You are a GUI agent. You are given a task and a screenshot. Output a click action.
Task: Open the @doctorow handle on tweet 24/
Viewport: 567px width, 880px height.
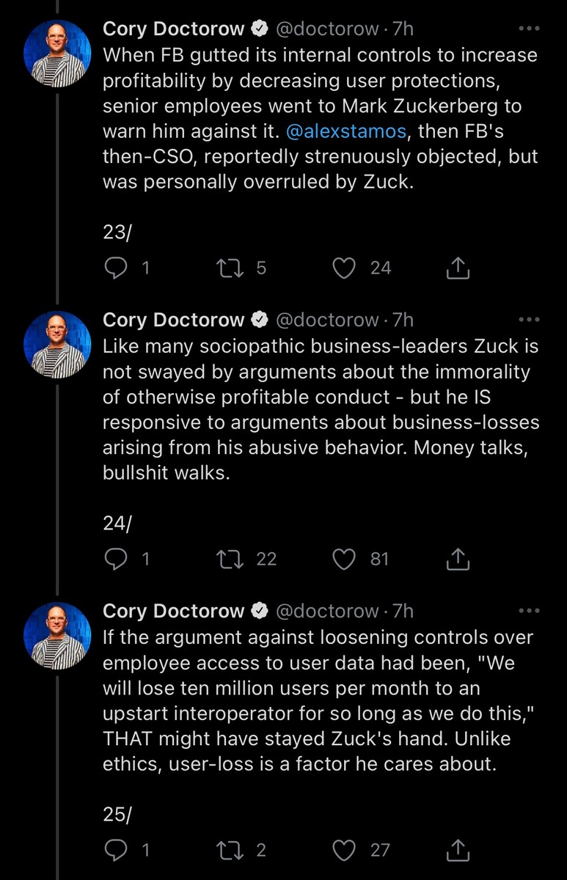(x=326, y=320)
